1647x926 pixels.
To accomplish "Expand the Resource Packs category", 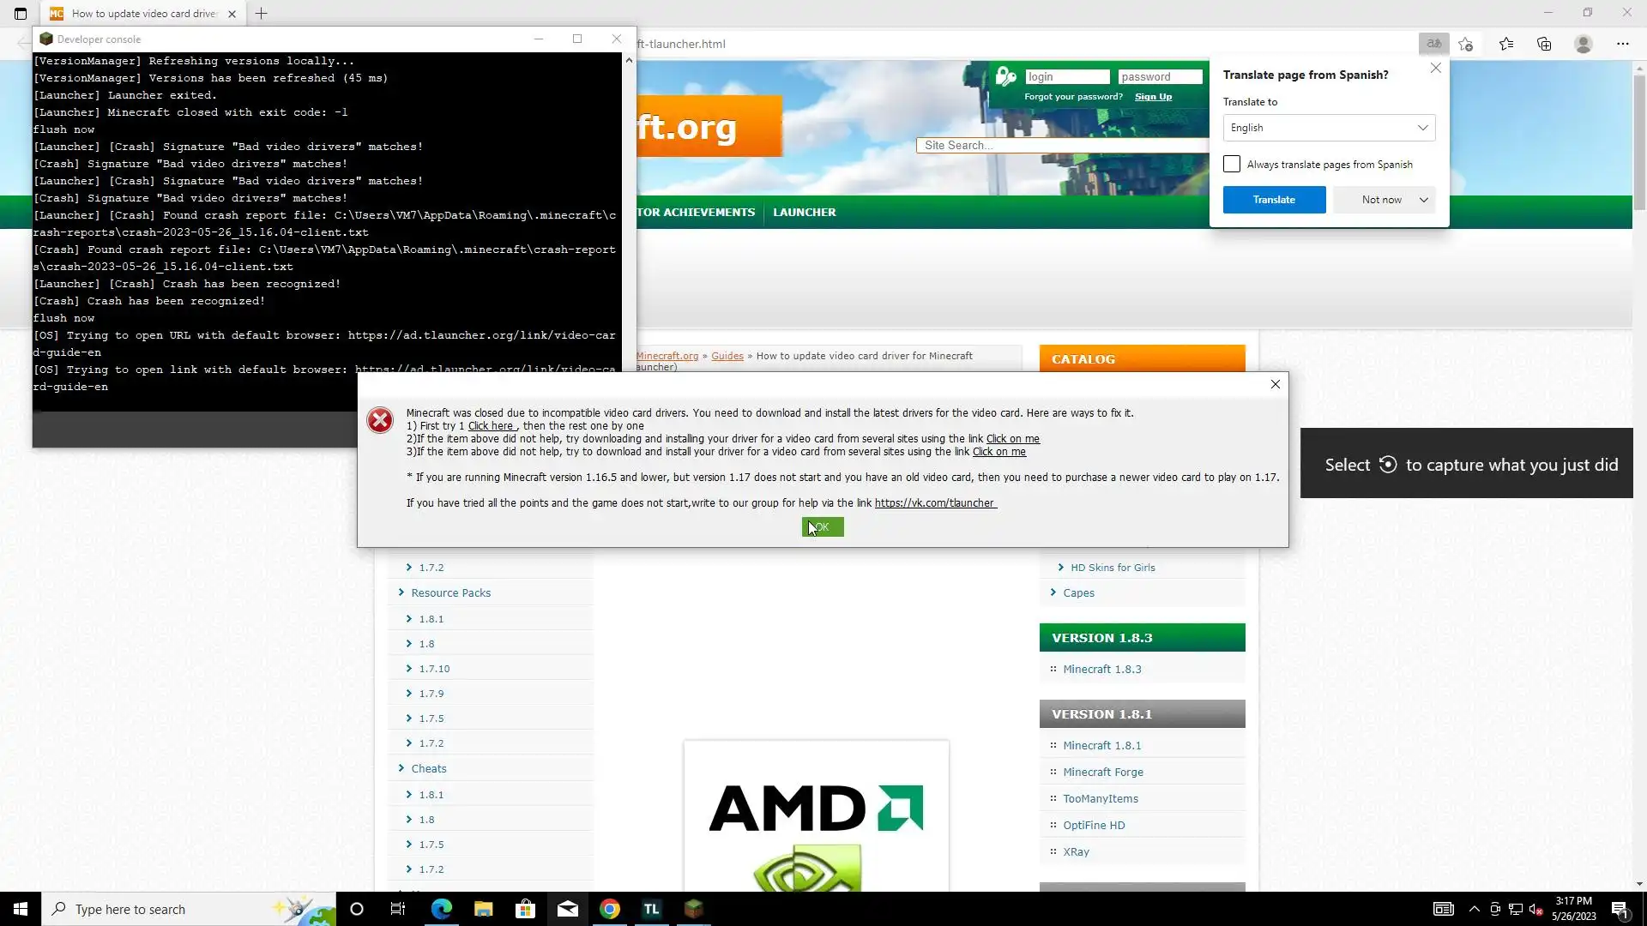I will coord(450,592).
